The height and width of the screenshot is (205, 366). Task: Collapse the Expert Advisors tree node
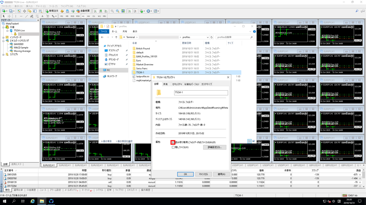3,41
